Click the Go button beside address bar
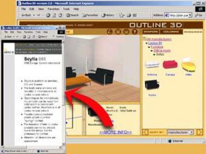 (x=199, y=15)
